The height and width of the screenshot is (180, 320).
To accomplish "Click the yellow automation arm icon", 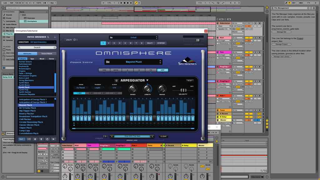I will (136, 3).
